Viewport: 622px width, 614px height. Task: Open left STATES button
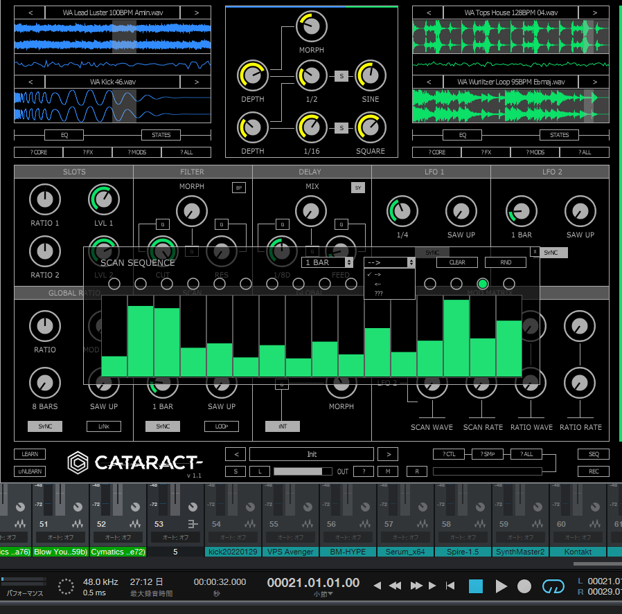tap(161, 135)
